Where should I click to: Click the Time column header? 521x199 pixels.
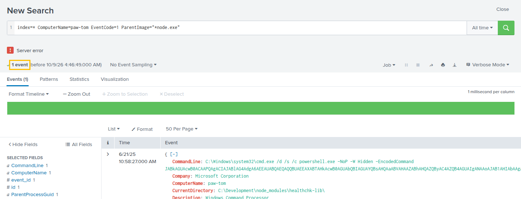pos(124,142)
